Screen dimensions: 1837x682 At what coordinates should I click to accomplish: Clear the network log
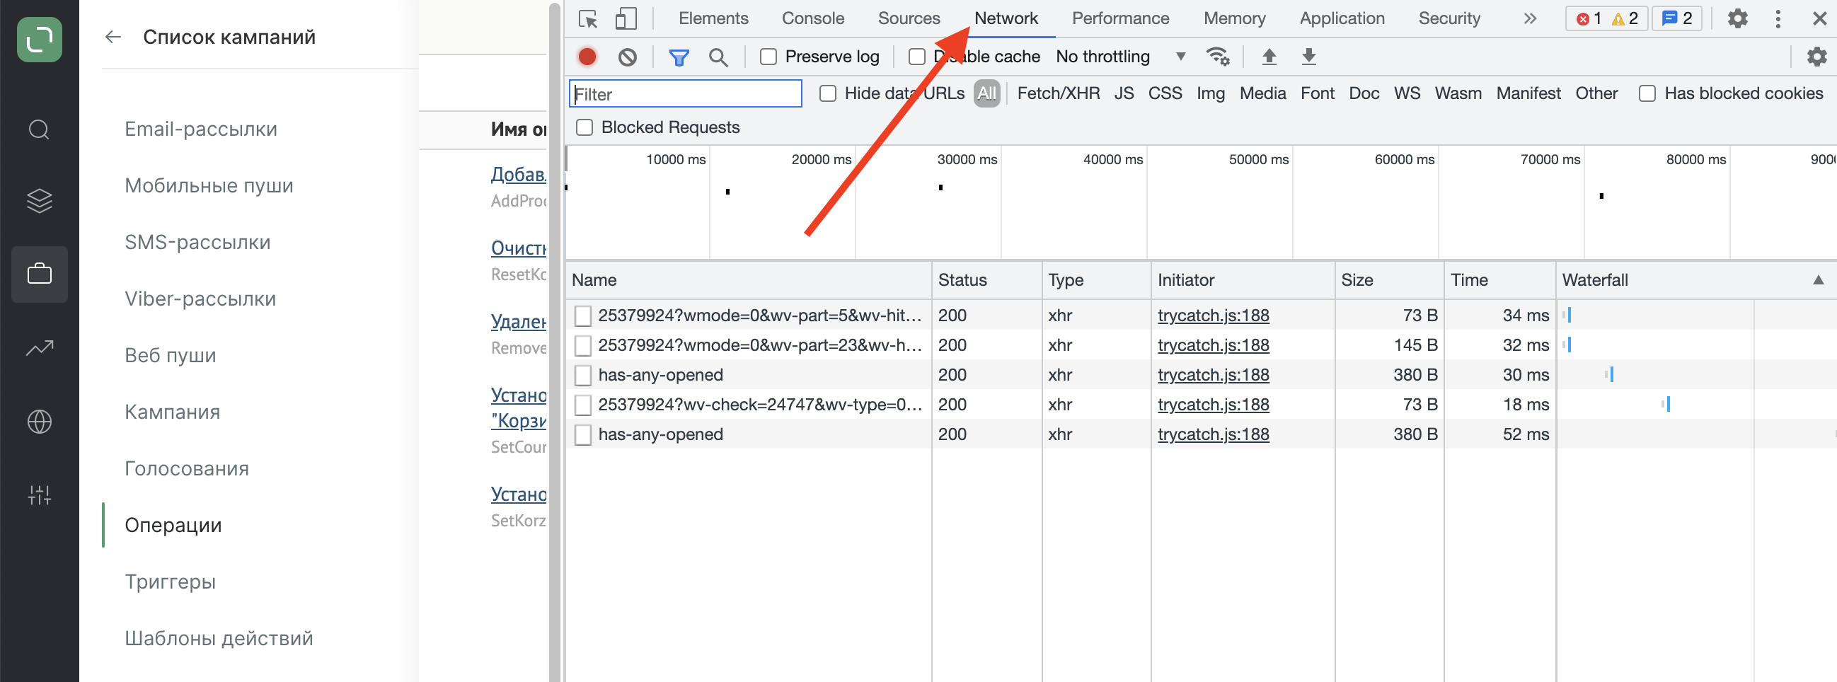(x=627, y=57)
